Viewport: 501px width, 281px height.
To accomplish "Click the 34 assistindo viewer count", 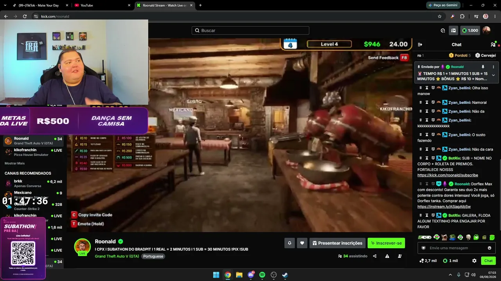I will coord(353,256).
